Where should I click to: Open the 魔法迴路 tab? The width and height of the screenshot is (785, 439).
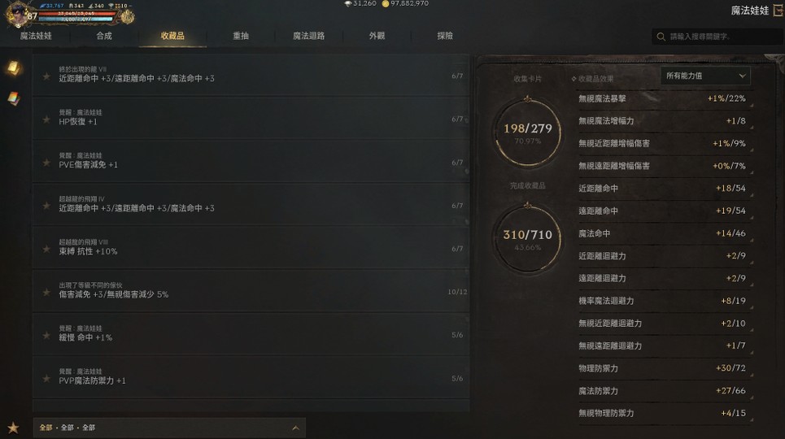308,36
